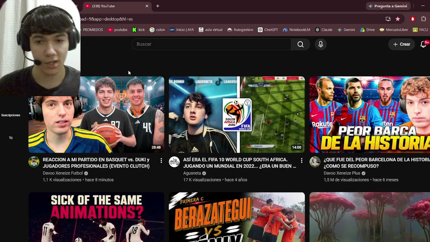Open the PROMIEDOS bookmark
This screenshot has height=242, width=430.
click(93, 30)
